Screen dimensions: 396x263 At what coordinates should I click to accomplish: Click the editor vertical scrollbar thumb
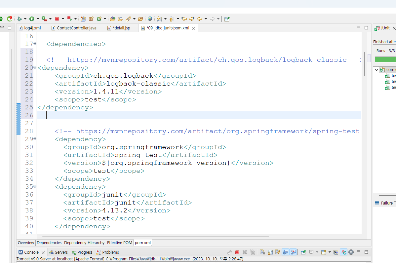[x=364, y=64]
